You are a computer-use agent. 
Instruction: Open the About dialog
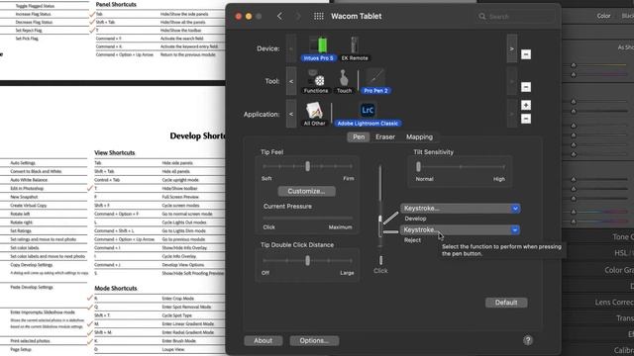263,340
